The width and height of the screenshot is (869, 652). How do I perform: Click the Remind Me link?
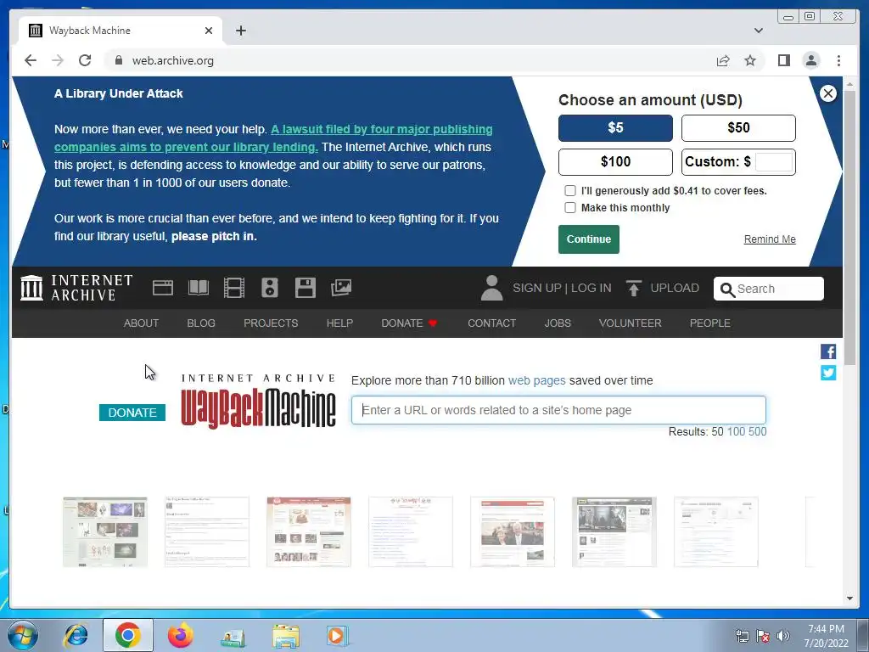(769, 239)
